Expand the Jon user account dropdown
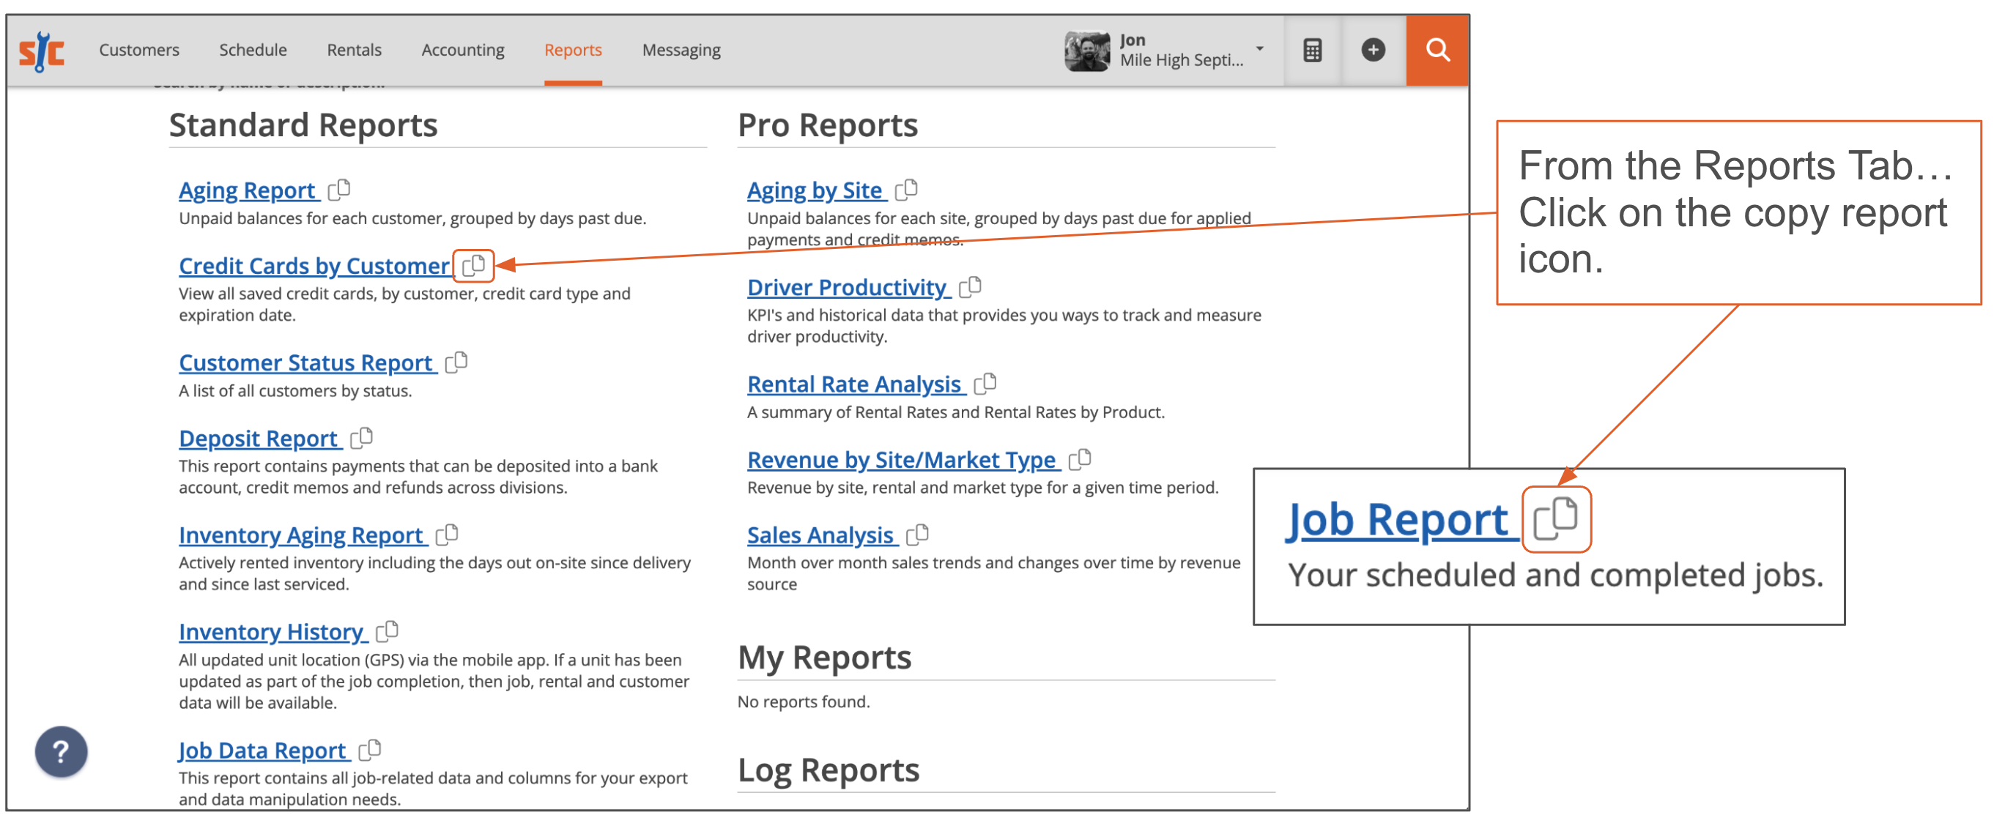1994x826 pixels. (1260, 48)
